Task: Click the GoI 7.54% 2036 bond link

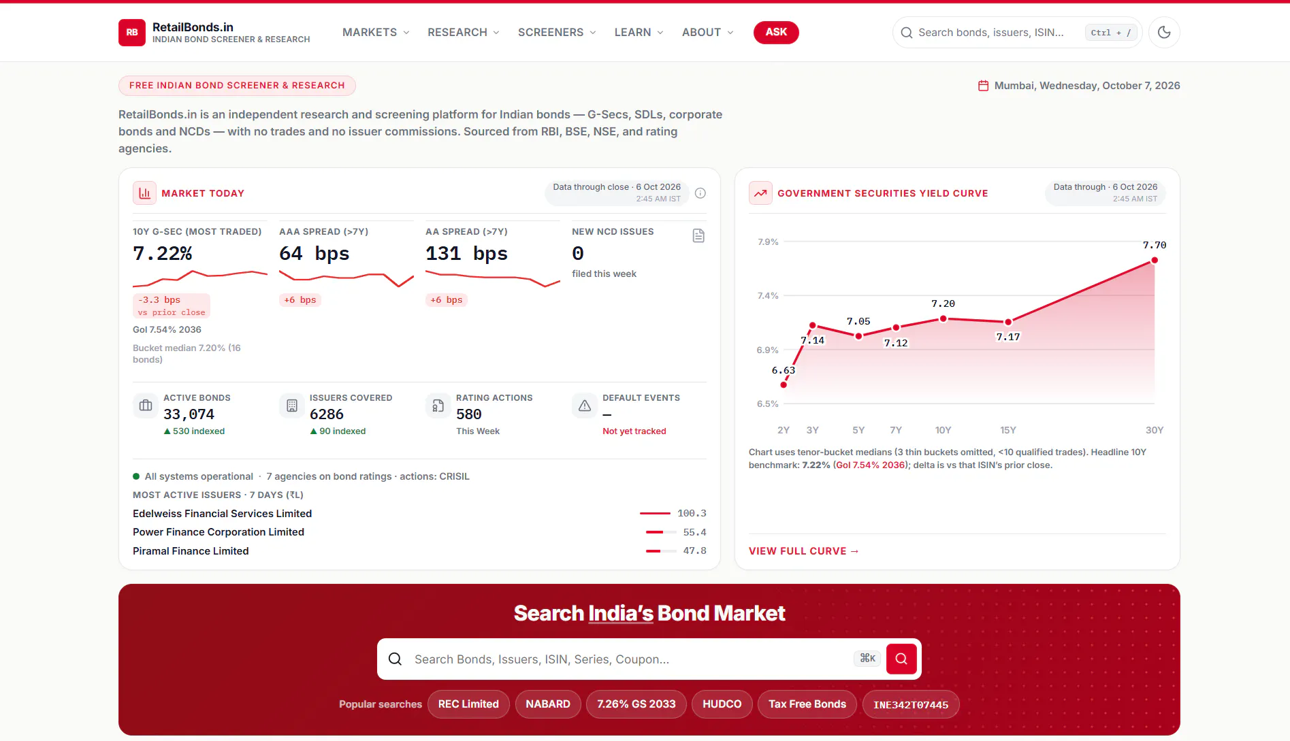Action: click(167, 329)
